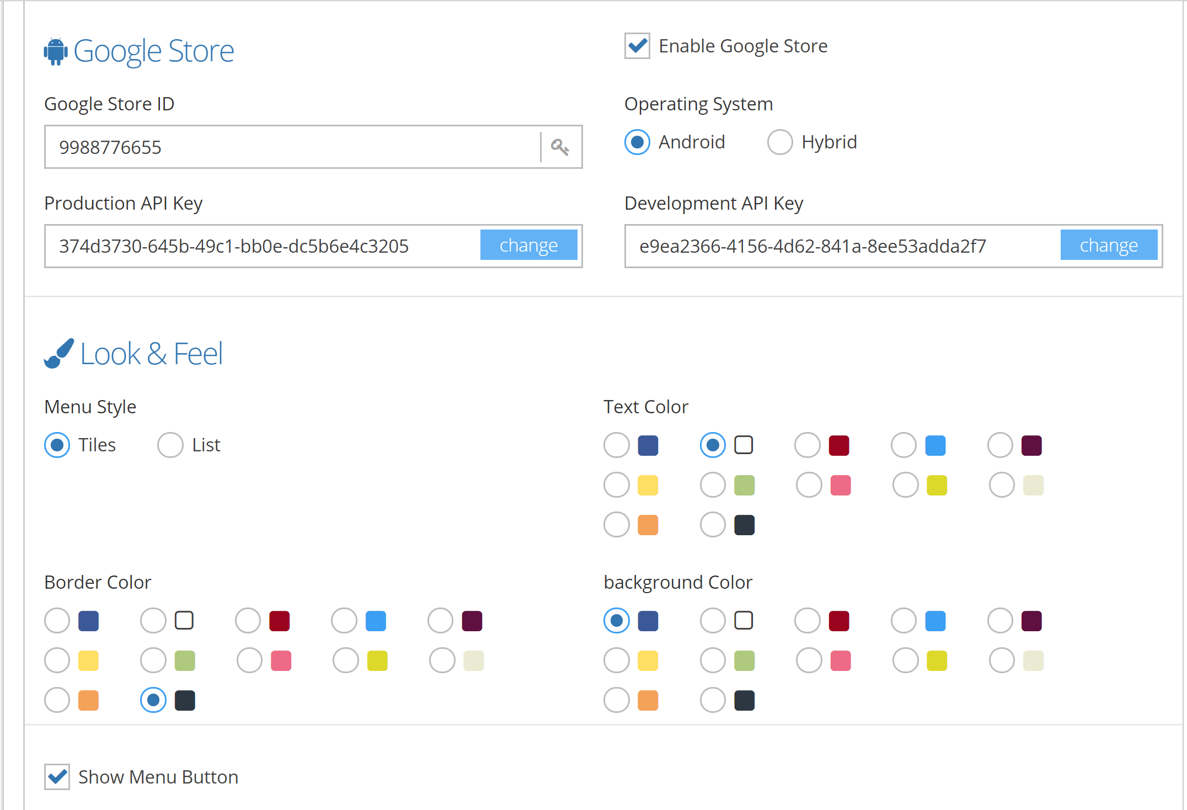Screen dimensions: 1187x810
Task: Select white radio under Border Color
Action: coord(153,621)
